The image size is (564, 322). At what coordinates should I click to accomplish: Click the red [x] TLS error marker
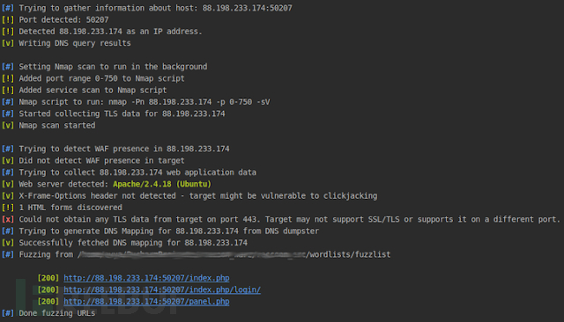[8, 219]
